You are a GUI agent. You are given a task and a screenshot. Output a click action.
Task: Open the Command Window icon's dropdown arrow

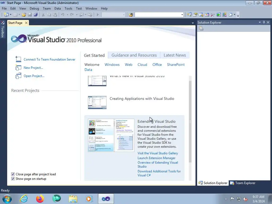[235, 15]
